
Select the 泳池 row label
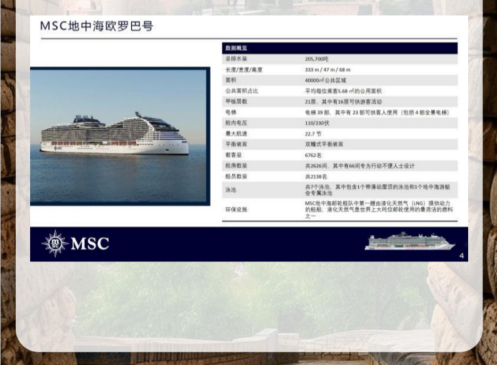point(231,189)
